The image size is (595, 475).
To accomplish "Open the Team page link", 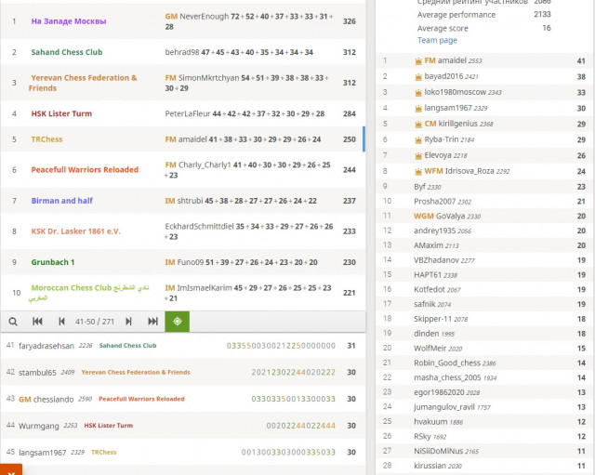I will [437, 40].
